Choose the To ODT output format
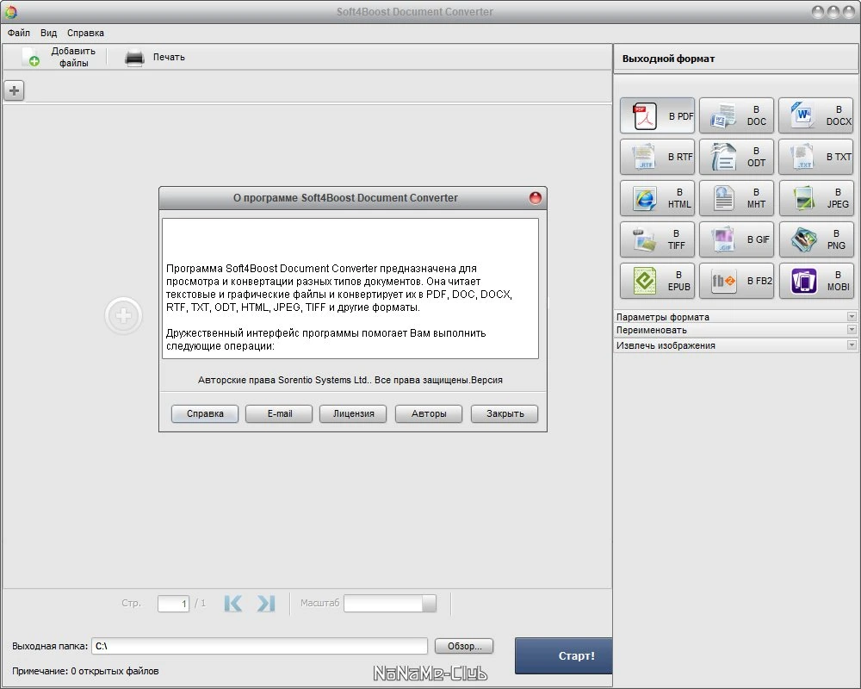861x689 pixels. (736, 157)
